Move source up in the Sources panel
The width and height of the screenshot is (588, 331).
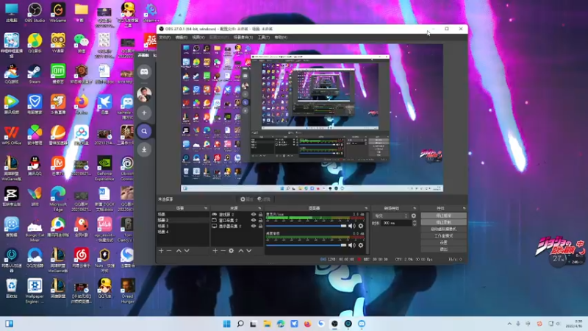(x=241, y=251)
